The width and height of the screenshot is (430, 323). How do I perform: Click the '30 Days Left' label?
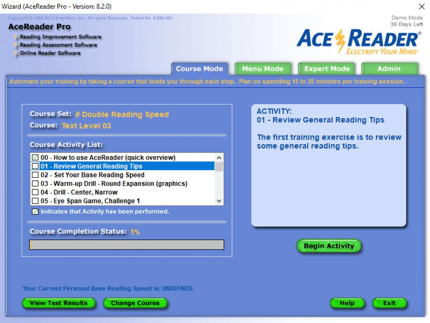pyautogui.click(x=407, y=24)
